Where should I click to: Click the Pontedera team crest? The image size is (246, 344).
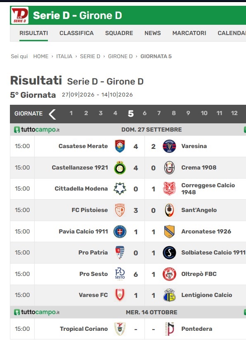[169, 329]
